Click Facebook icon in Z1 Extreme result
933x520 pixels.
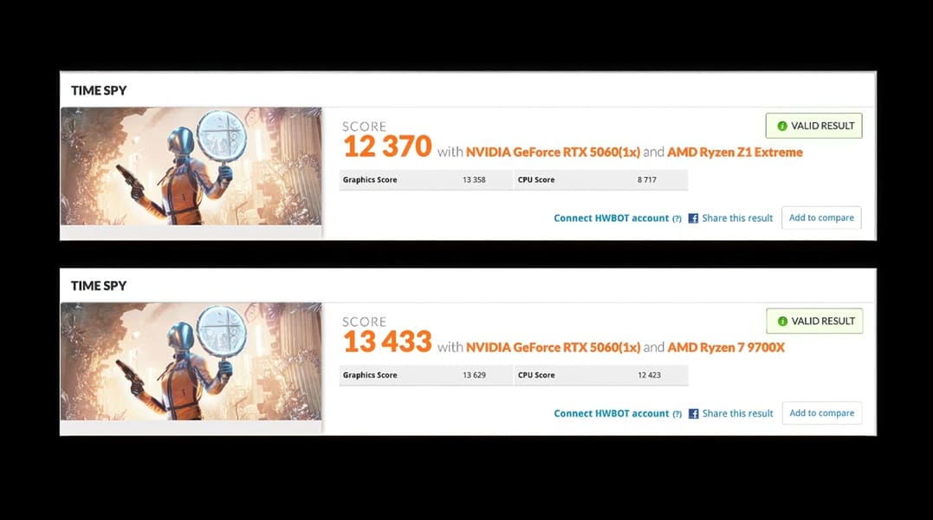(x=693, y=218)
